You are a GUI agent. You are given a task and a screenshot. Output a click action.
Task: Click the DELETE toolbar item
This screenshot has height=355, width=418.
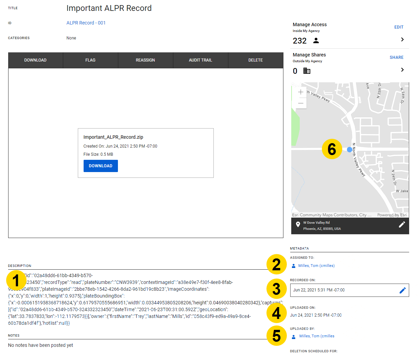pos(256,60)
